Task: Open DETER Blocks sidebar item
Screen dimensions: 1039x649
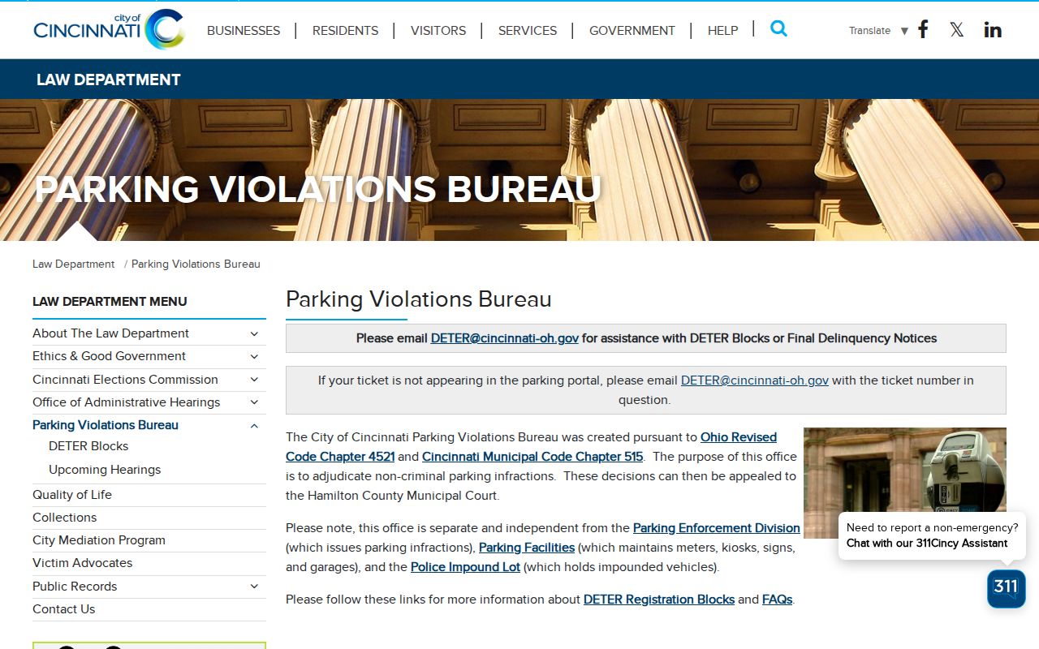Action: click(x=88, y=446)
